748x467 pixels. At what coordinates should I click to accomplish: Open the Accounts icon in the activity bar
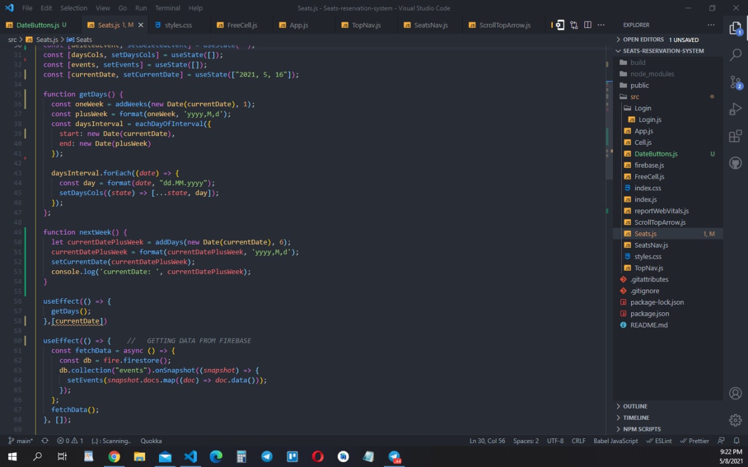pos(736,393)
